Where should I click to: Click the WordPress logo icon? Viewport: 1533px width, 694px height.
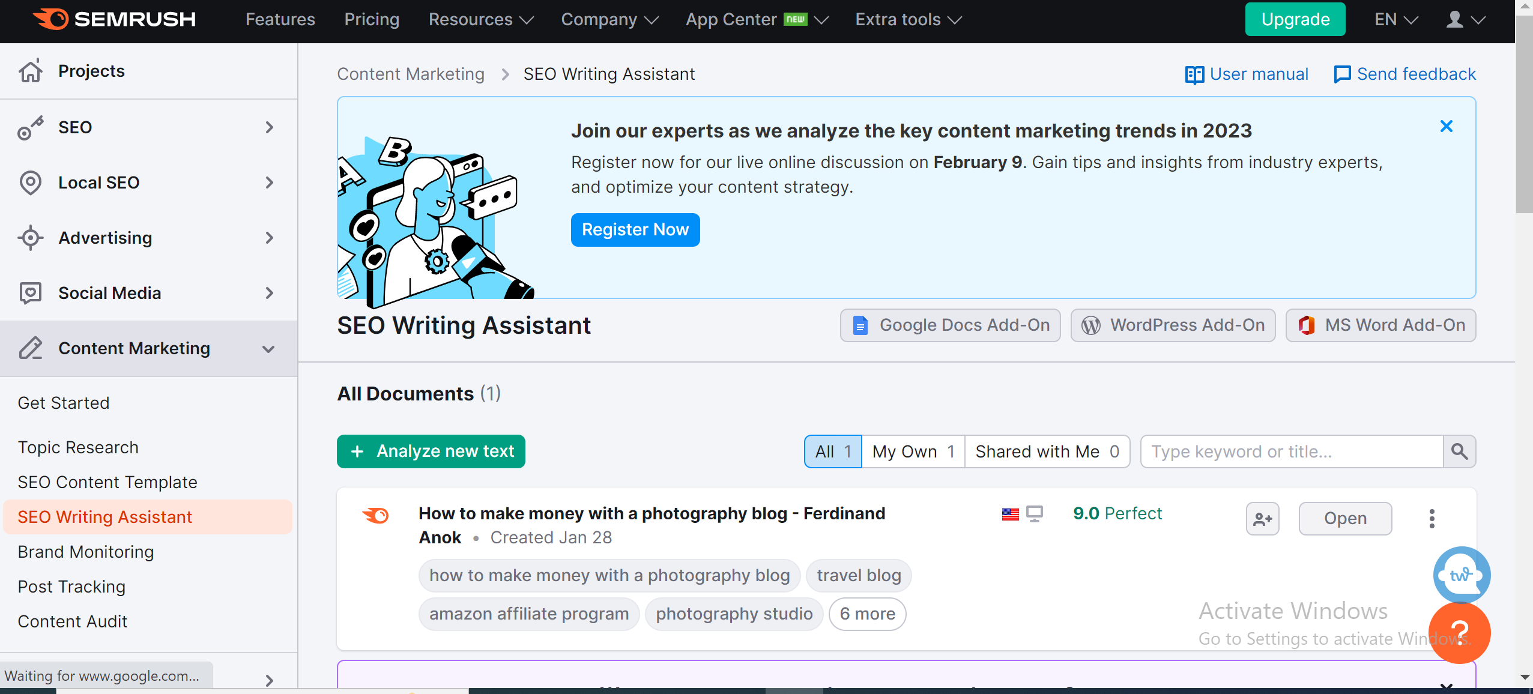click(1091, 325)
